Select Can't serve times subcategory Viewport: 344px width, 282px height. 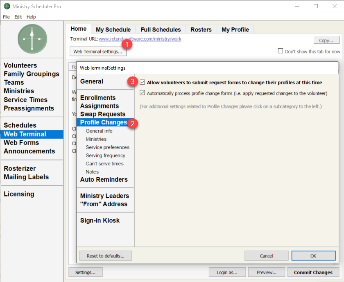point(104,164)
